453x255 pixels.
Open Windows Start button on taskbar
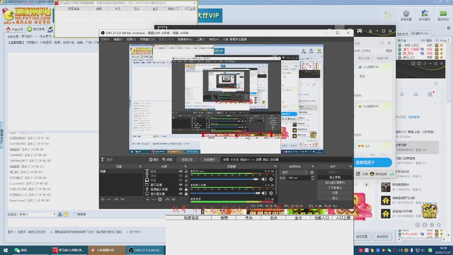click(x=6, y=250)
